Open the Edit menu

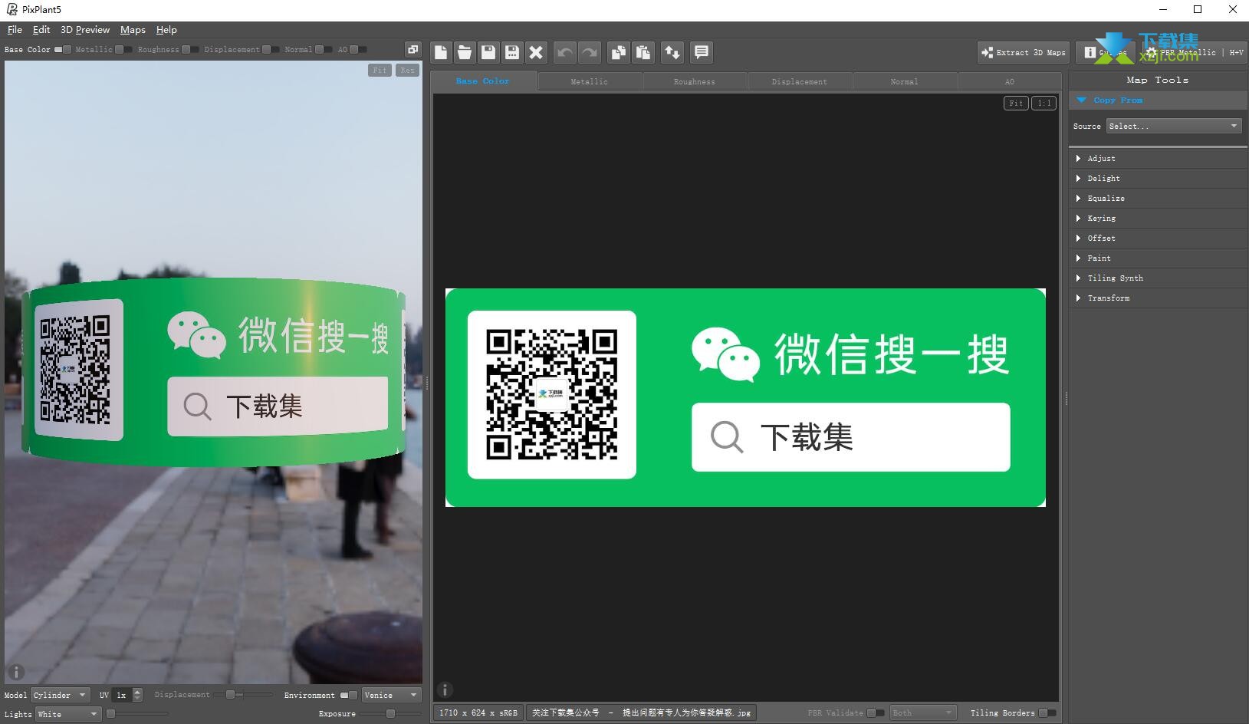[x=41, y=30]
